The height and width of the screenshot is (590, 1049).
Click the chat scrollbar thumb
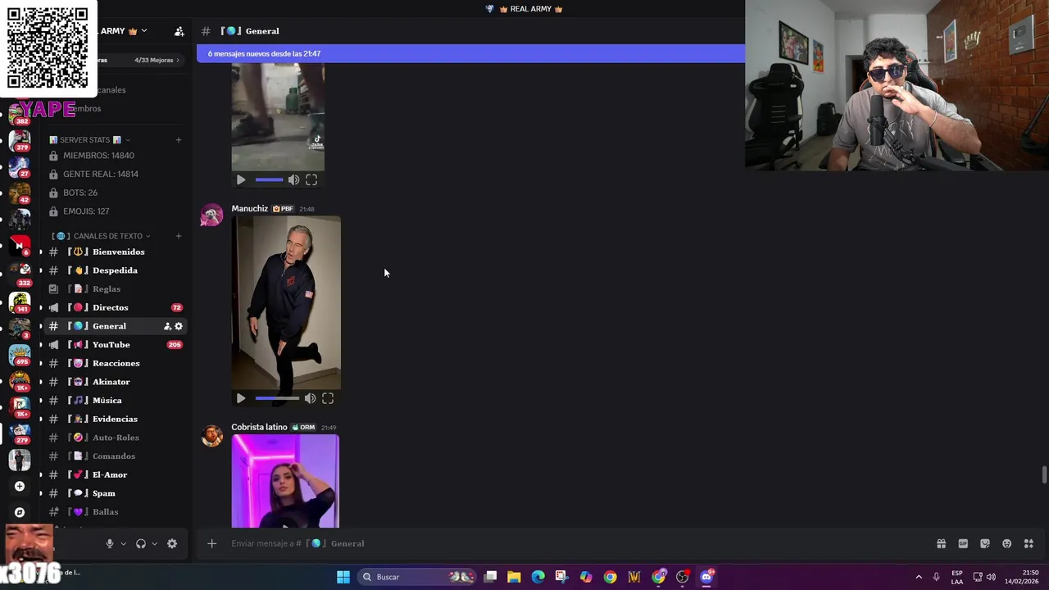coord(1044,475)
